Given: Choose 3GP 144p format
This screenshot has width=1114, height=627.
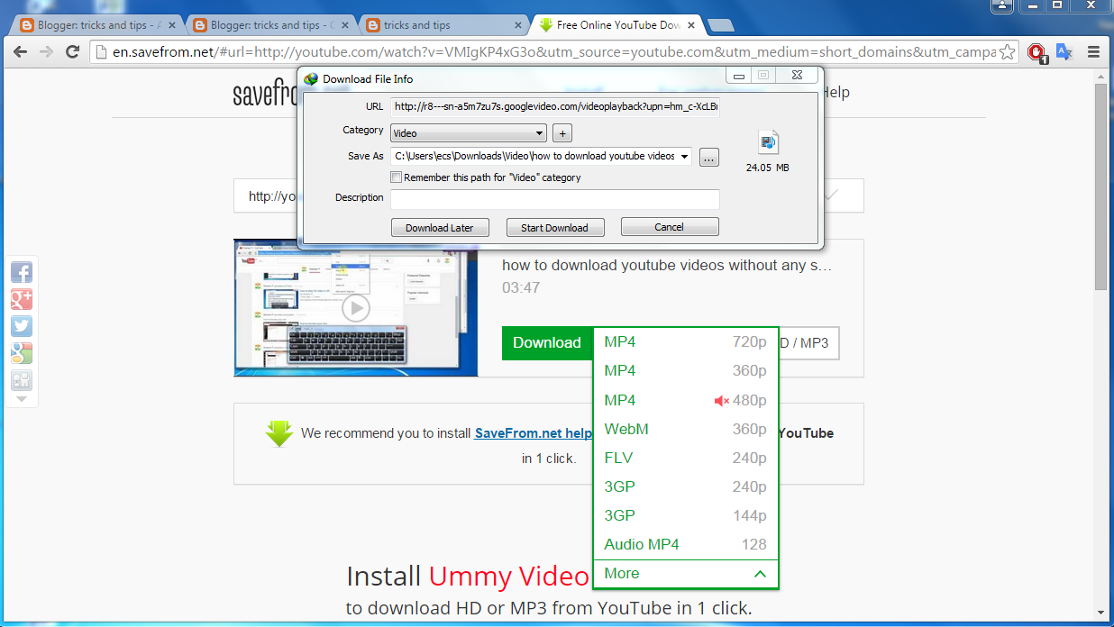Looking at the screenshot, I should [686, 515].
